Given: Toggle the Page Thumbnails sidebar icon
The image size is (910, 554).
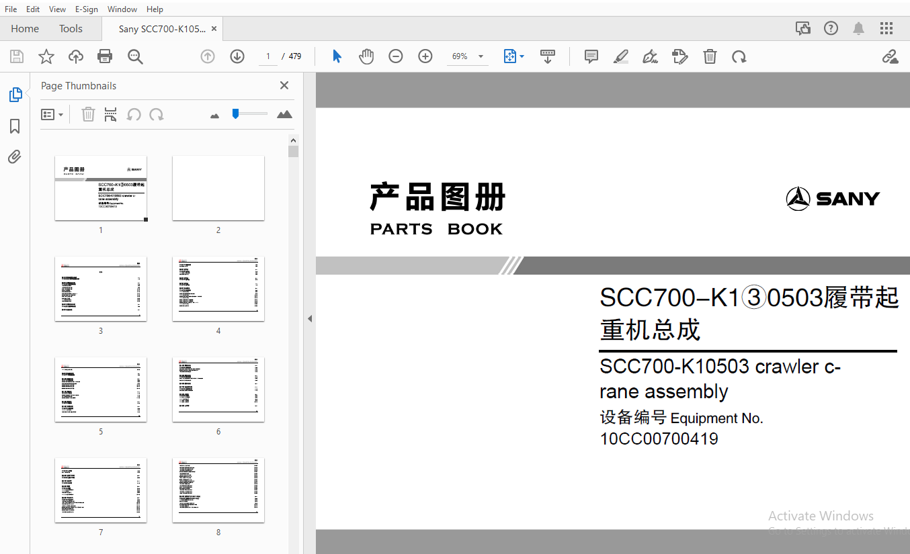Looking at the screenshot, I should pyautogui.click(x=15, y=95).
